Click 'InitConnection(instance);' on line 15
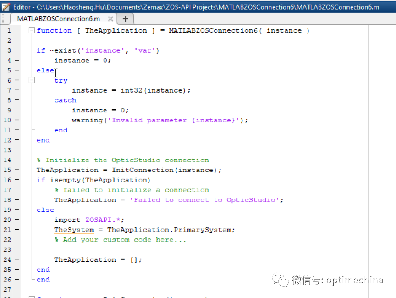The width and height of the screenshot is (396, 298). [x=166, y=170]
